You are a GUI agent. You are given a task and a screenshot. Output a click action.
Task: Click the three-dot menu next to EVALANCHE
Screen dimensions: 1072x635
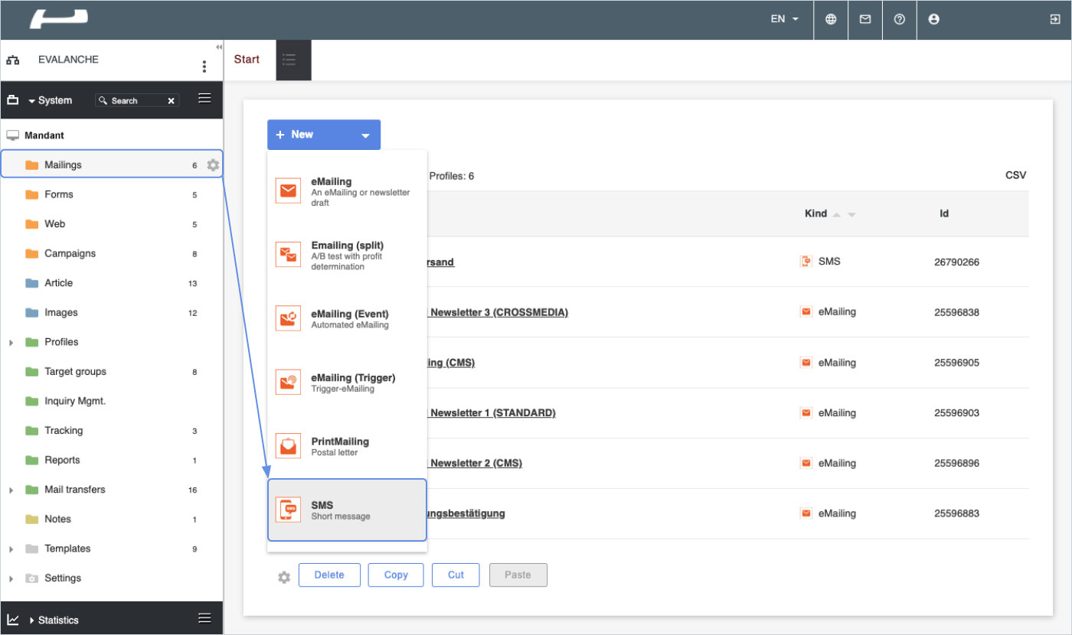(x=204, y=67)
